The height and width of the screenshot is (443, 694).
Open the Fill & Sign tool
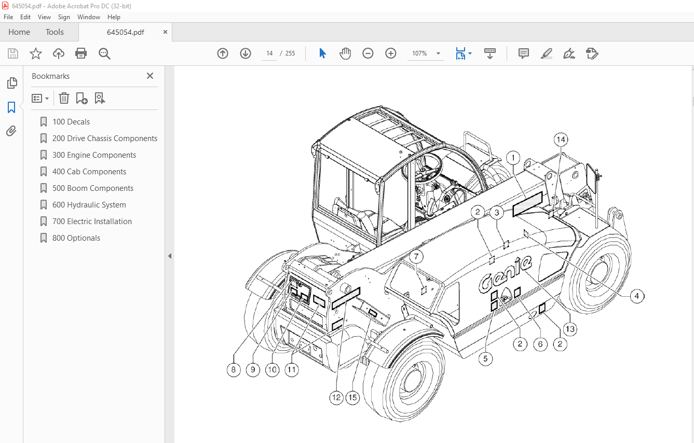point(569,53)
